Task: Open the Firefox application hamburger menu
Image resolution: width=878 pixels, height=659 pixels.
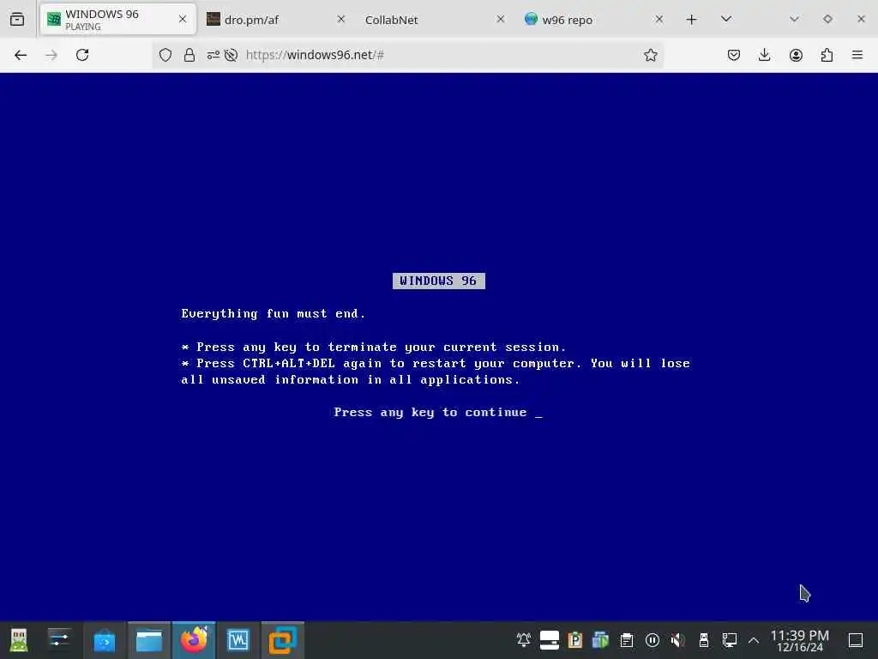Action: pyautogui.click(x=857, y=55)
